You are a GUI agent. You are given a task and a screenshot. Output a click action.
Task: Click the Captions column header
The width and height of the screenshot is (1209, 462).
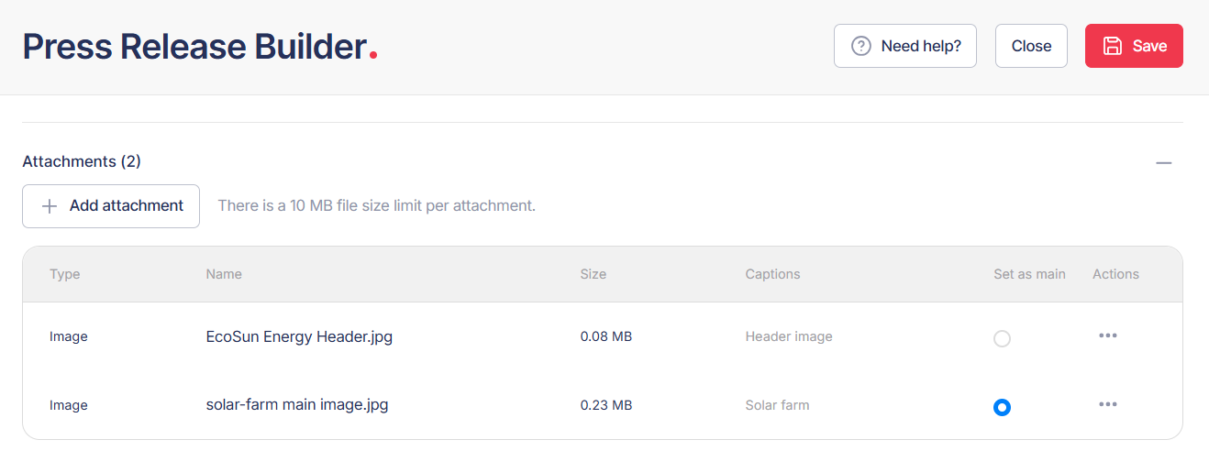772,274
